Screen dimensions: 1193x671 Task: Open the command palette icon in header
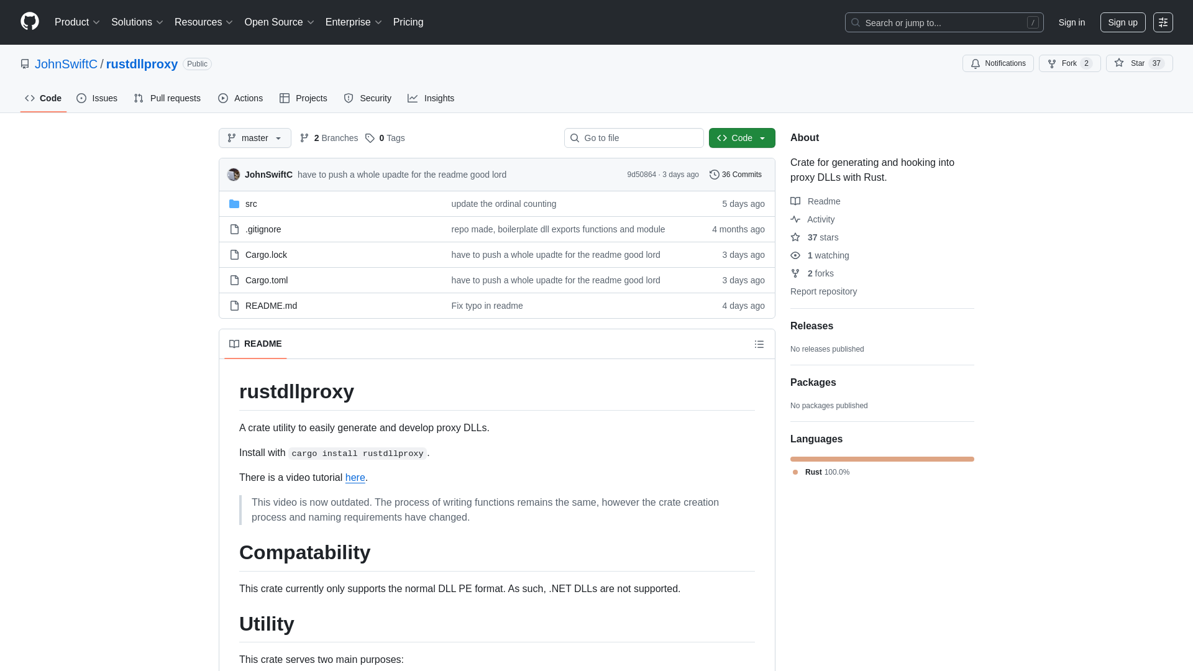click(x=1163, y=22)
